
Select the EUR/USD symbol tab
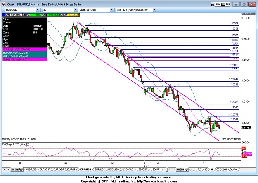pyautogui.click(x=86, y=169)
